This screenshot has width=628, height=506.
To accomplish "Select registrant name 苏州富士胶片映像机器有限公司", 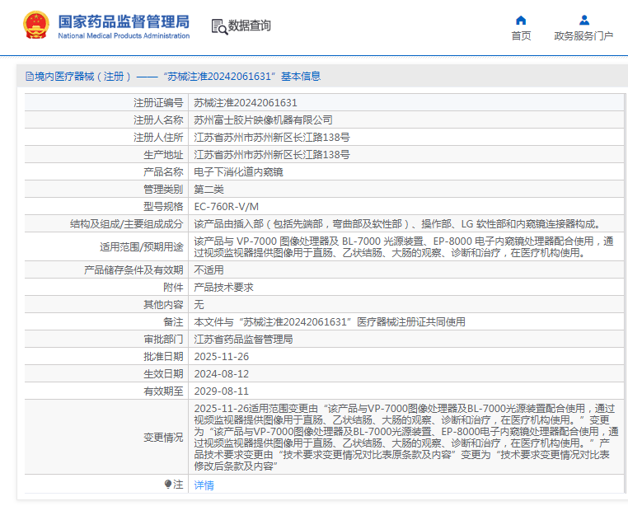I will coord(263,120).
